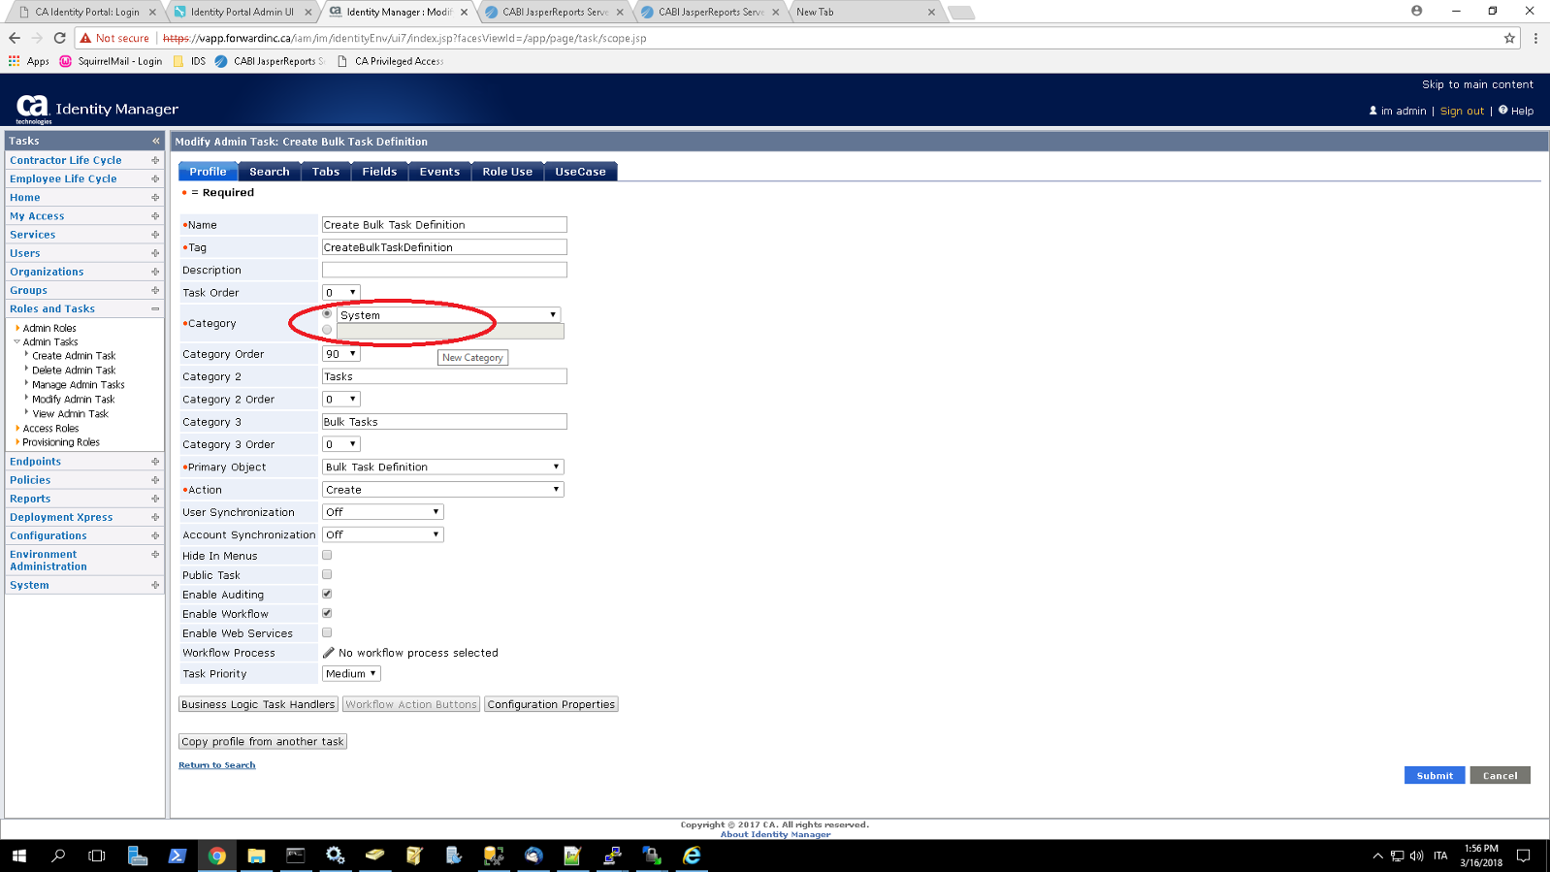Open SquirrelMail - Login bookmark

(x=111, y=61)
